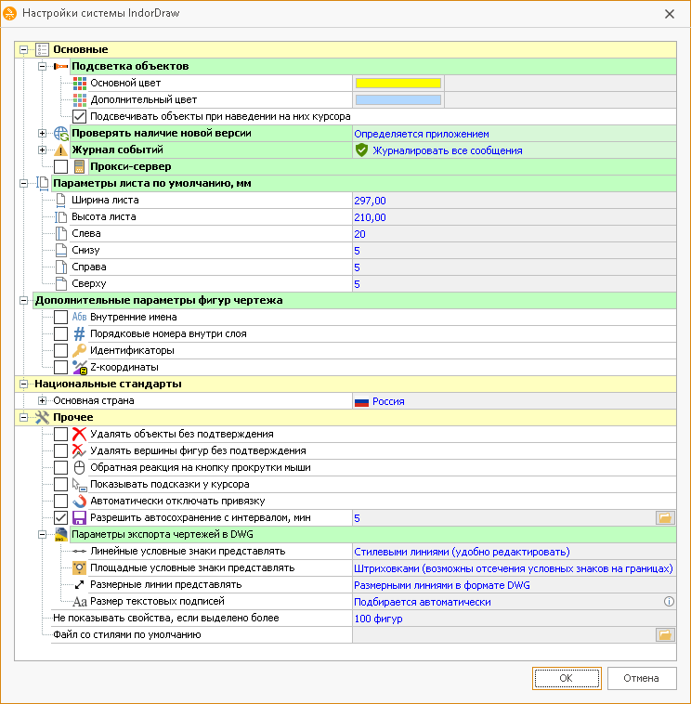The image size is (691, 704).
Task: Click the Абв icon for Внутренние имена
Action: pyautogui.click(x=80, y=317)
